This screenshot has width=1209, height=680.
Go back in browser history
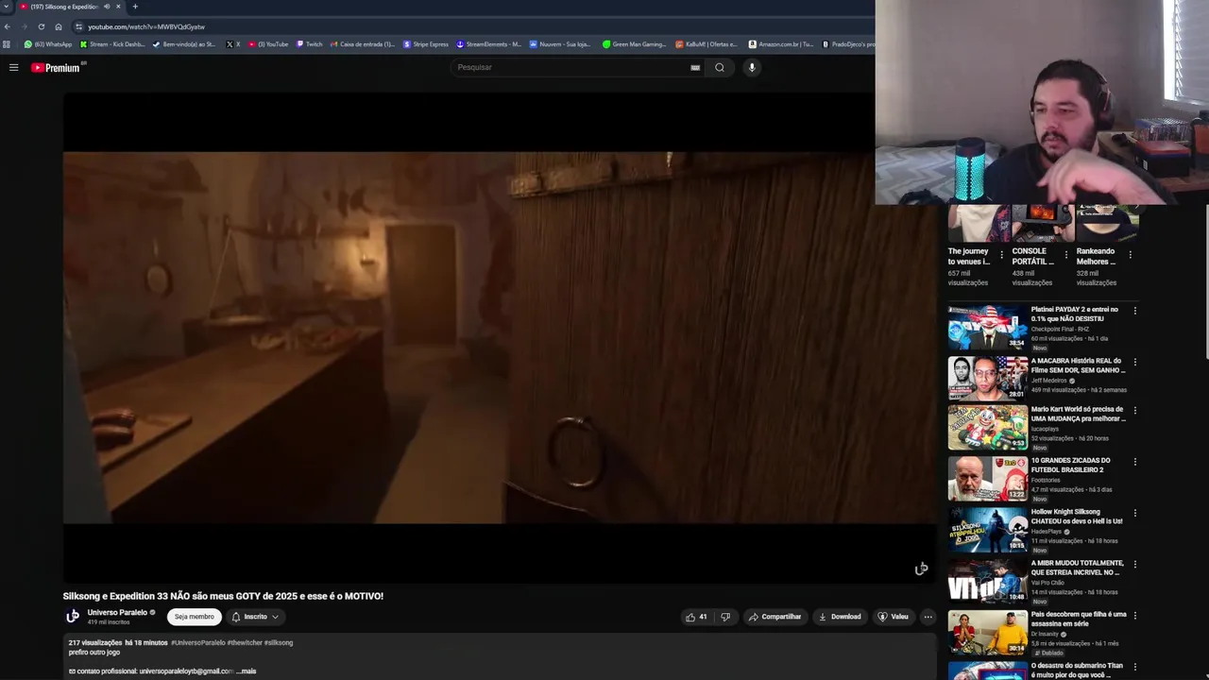click(8, 26)
